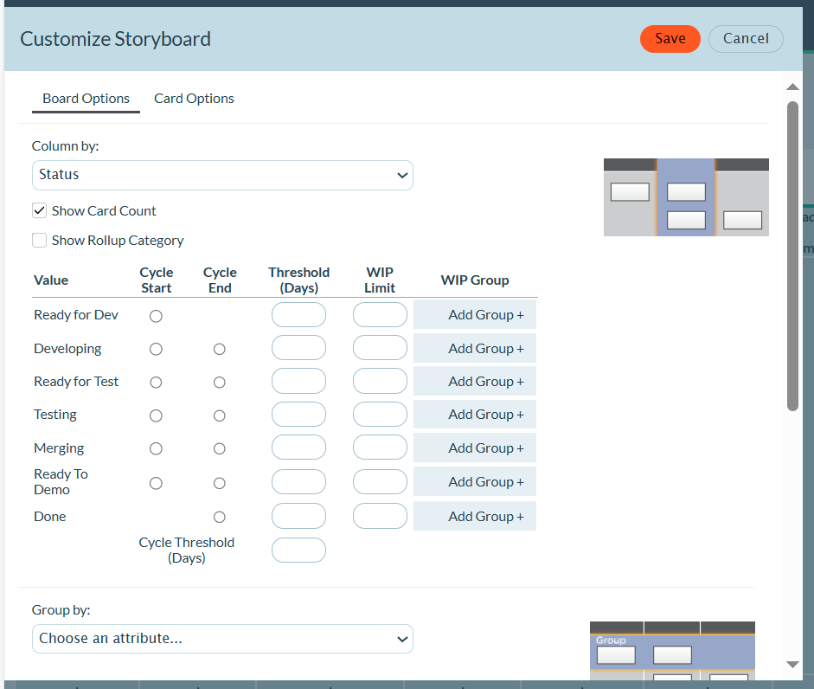Click the scrollbar down arrow

tap(792, 664)
